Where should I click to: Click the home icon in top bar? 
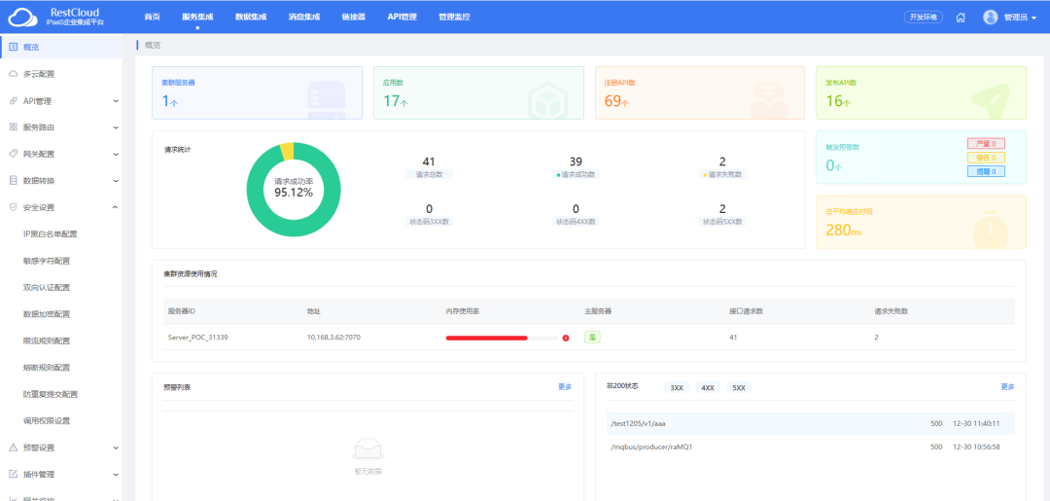pyautogui.click(x=961, y=18)
